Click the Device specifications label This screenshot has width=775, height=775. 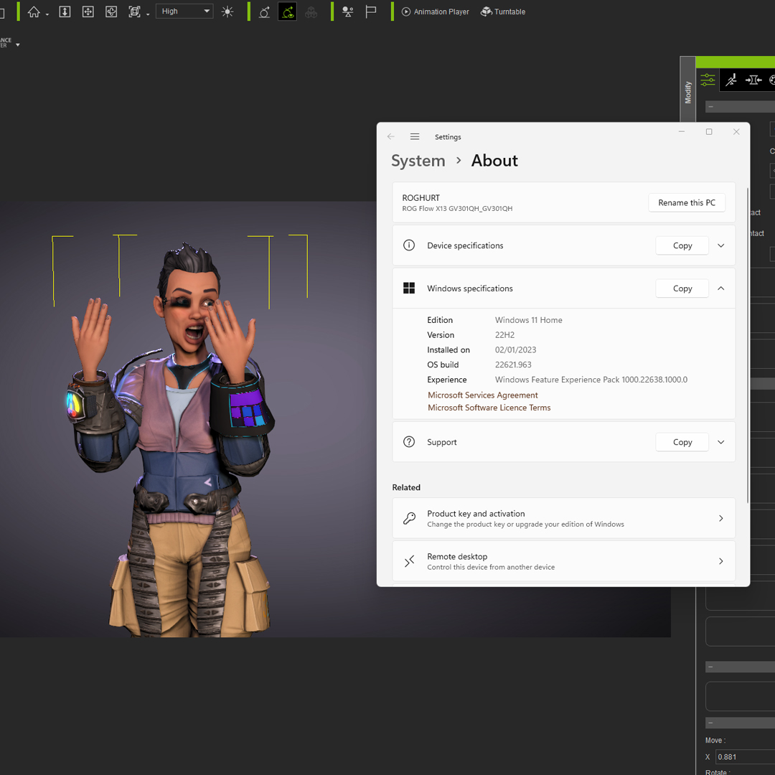click(465, 245)
